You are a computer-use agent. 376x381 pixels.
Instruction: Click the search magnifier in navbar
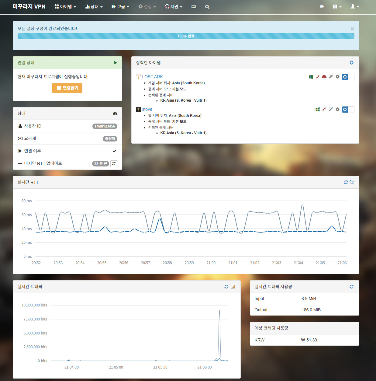pos(207,7)
